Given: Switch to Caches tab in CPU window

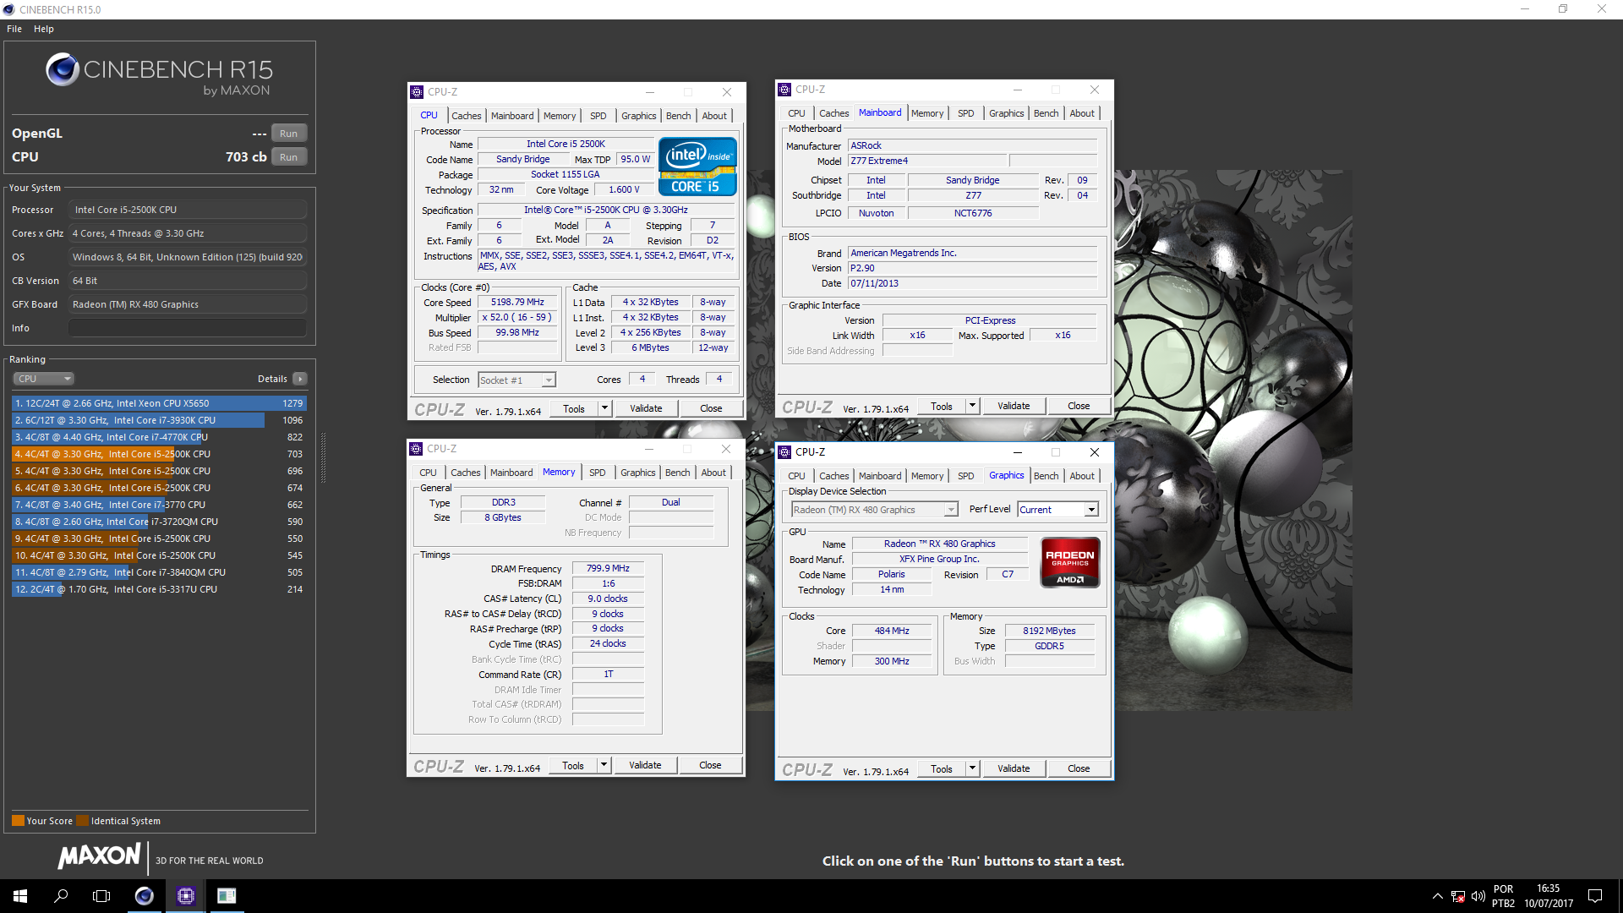Looking at the screenshot, I should click(x=466, y=116).
